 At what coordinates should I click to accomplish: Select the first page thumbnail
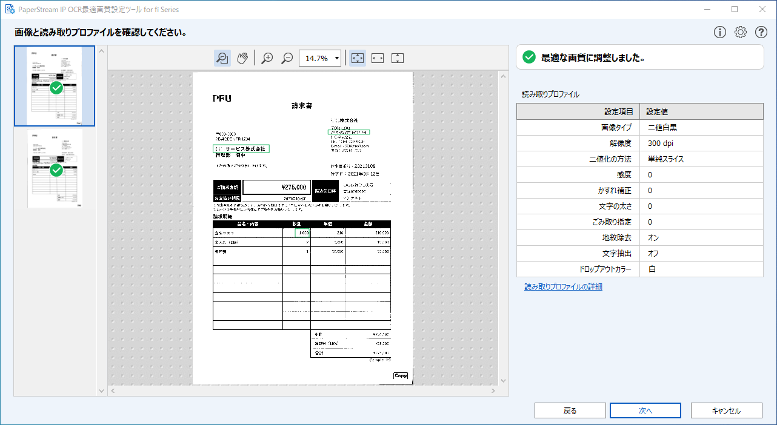(55, 86)
